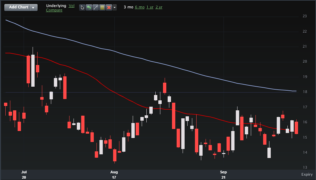Open the Add Chart dropdown arrow
The height and width of the screenshot is (180, 316).
34,7
